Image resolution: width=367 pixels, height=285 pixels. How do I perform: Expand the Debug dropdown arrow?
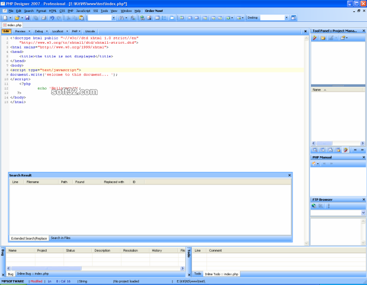click(x=47, y=31)
